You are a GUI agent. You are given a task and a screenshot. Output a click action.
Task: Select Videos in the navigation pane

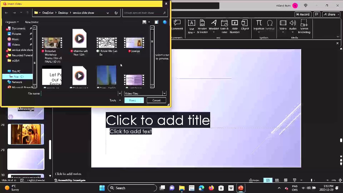click(16, 44)
